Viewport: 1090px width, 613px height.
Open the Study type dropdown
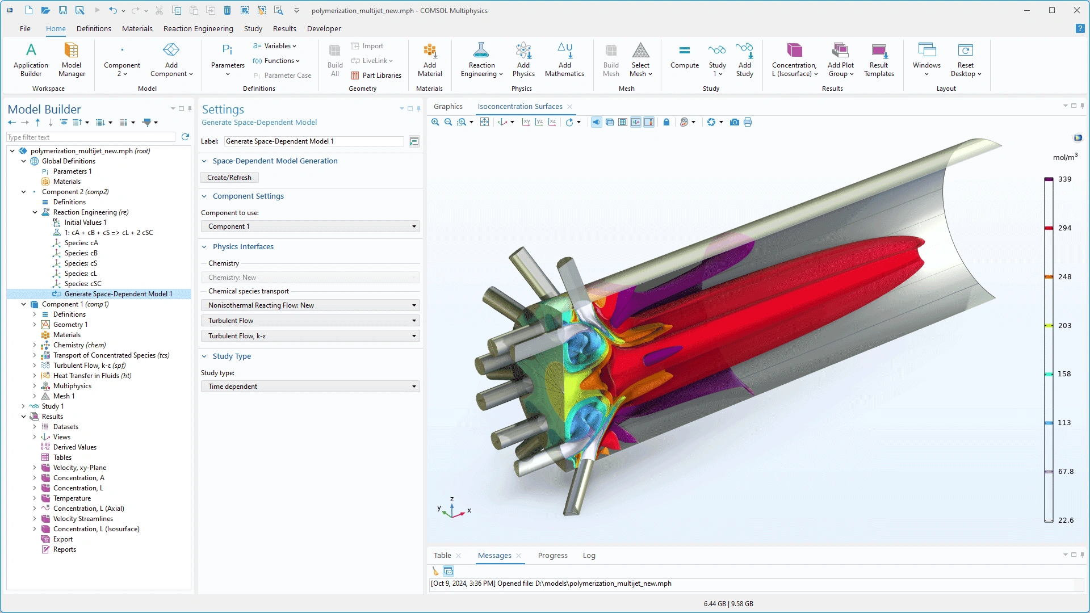[x=310, y=387]
